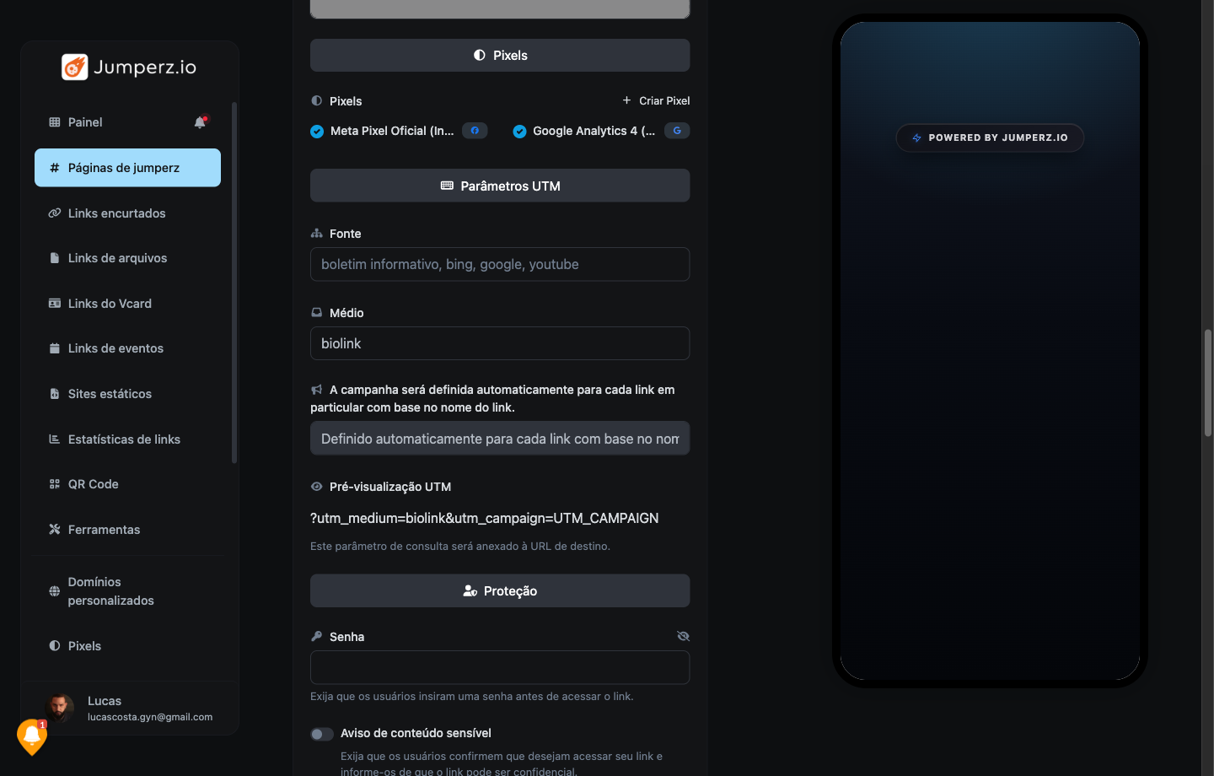The image size is (1214, 776).
Task: Click the Fonte input field
Action: pyautogui.click(x=500, y=264)
